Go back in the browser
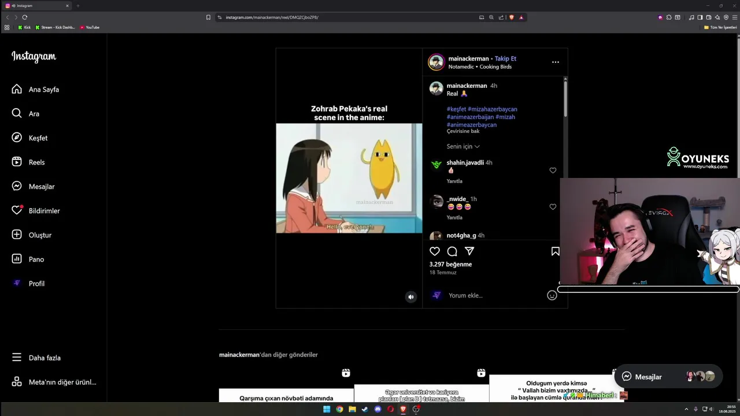Screen dimensions: 740x416 point(8,17)
